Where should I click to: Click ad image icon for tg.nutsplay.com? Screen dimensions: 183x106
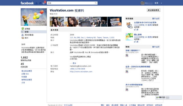click(127, 56)
